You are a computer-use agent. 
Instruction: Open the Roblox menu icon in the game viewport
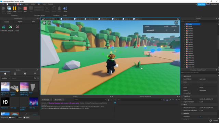point(44,23)
